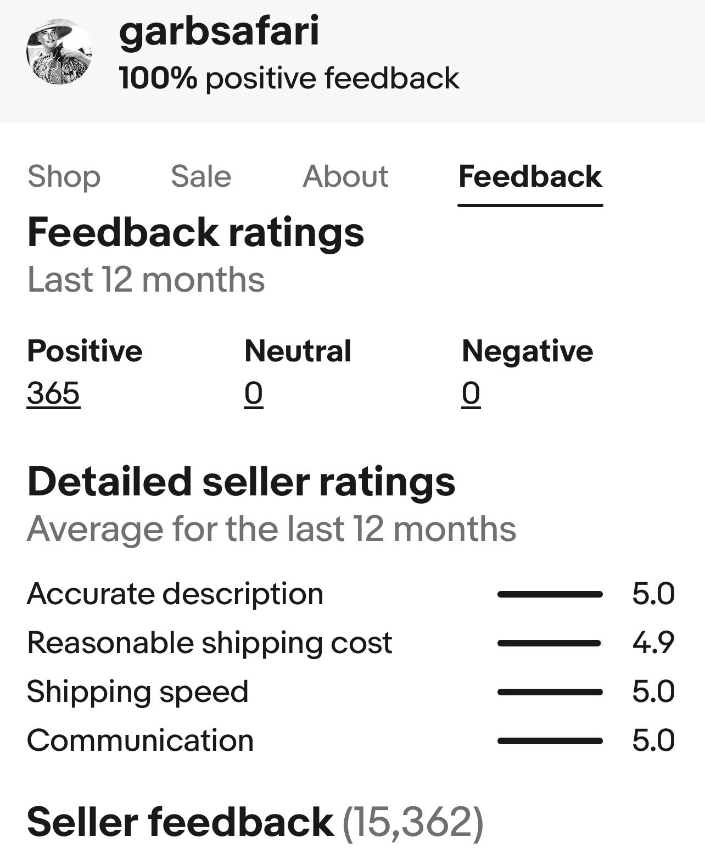The height and width of the screenshot is (859, 705).
Task: Click the 15,362 seller feedback count
Action: point(413,822)
